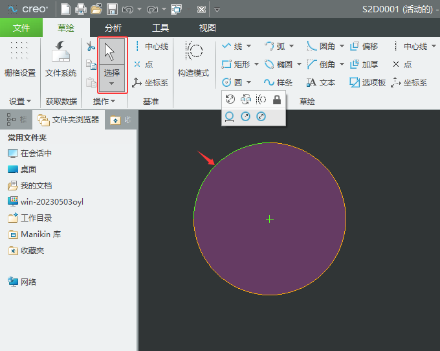The width and height of the screenshot is (440, 351).
Task: Click the close window X icon in toolbar
Action: [x=201, y=10]
